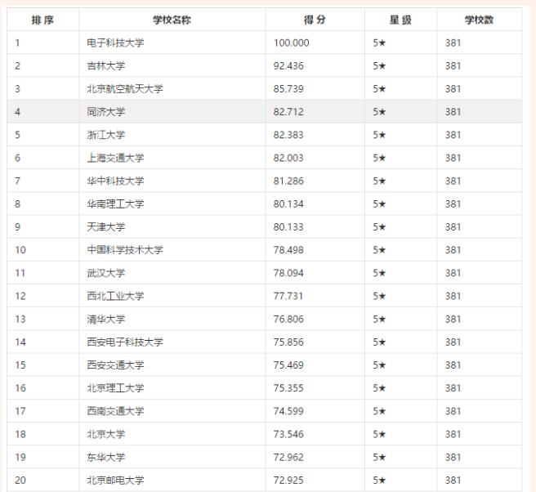Image resolution: width=536 pixels, height=492 pixels.
Task: Click the score 81.286
Action: click(x=288, y=181)
